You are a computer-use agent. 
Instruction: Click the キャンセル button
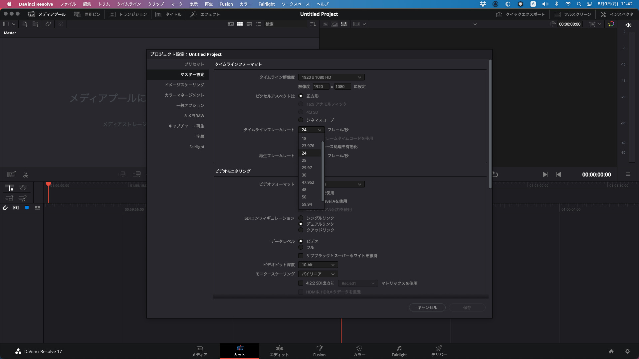tap(427, 307)
